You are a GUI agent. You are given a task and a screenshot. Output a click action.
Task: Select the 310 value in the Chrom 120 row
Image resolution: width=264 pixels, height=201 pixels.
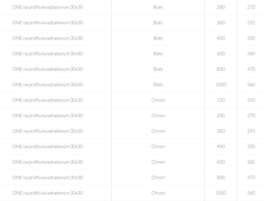251,100
